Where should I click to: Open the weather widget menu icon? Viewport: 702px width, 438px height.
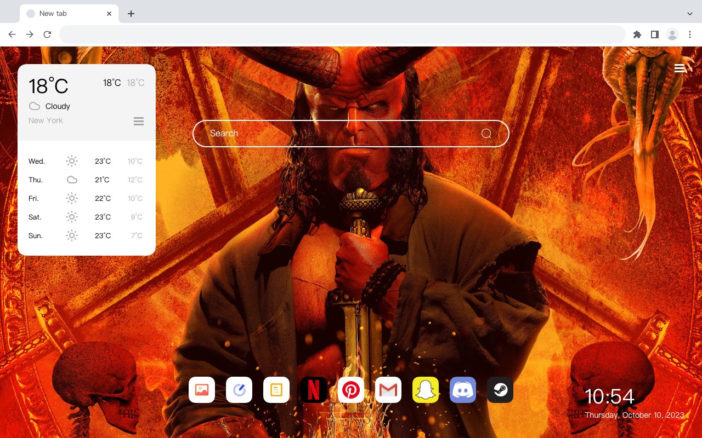point(139,121)
